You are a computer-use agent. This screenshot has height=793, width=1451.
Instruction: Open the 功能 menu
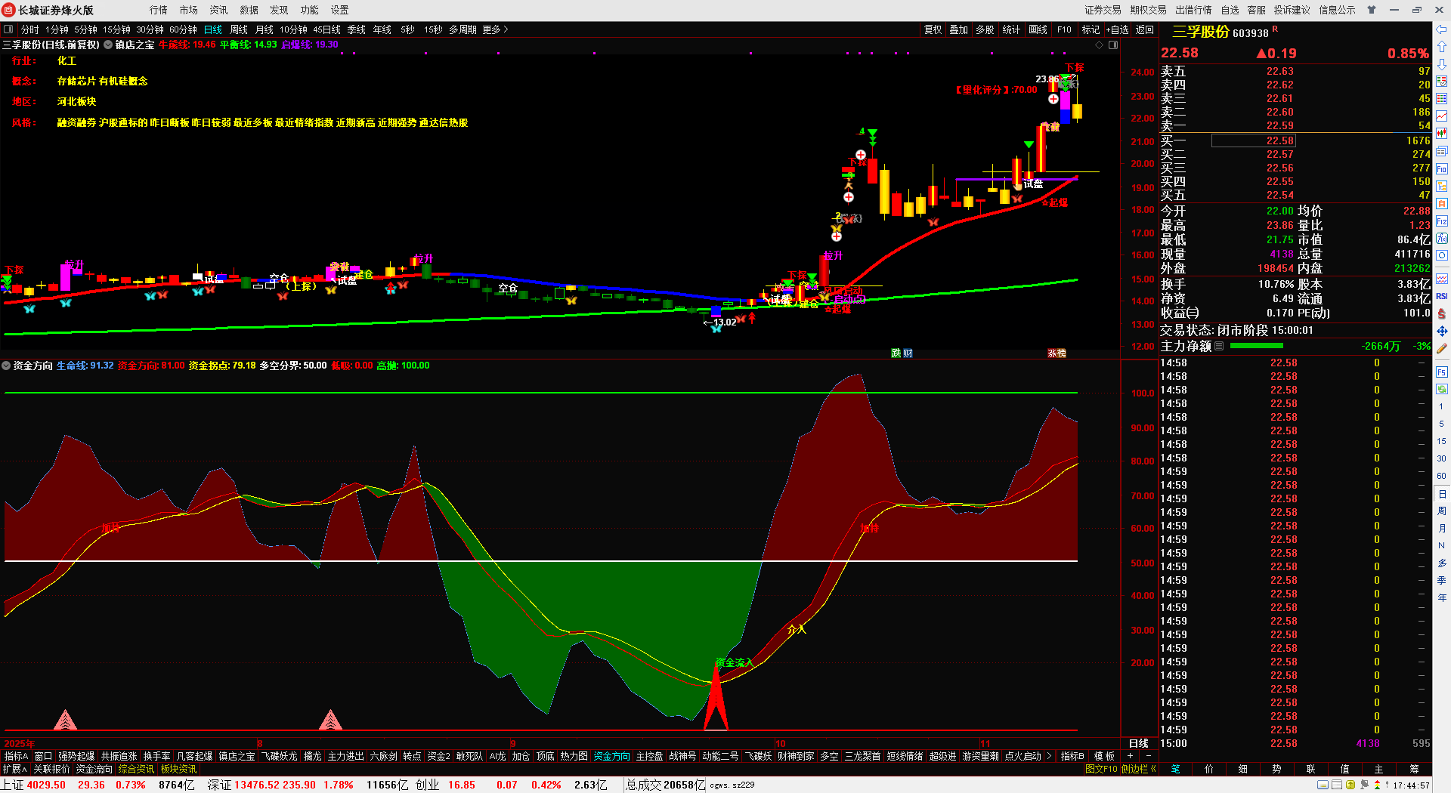click(309, 10)
